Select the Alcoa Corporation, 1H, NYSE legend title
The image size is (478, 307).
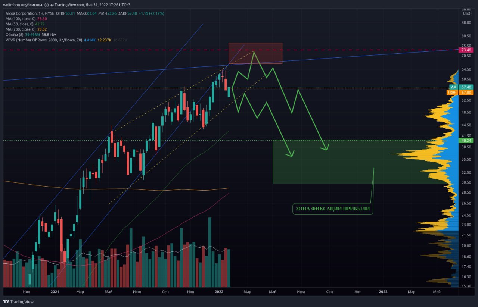point(30,13)
